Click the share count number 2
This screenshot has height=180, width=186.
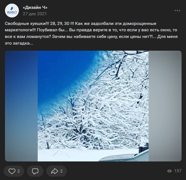[61, 171]
